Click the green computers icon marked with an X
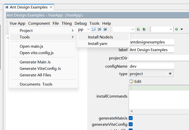The height and width of the screenshot is (130, 189). tap(144, 29)
